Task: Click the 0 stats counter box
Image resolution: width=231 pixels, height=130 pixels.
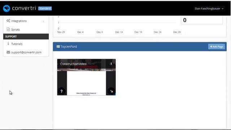Action: click(x=202, y=20)
